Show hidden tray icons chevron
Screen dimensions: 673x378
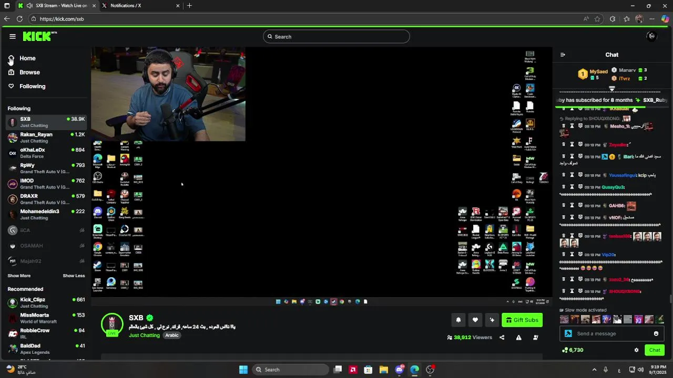point(594,370)
